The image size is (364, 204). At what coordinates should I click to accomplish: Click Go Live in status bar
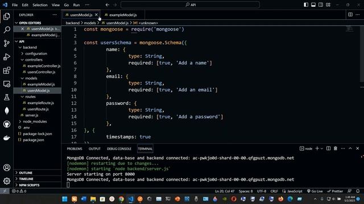point(315,191)
